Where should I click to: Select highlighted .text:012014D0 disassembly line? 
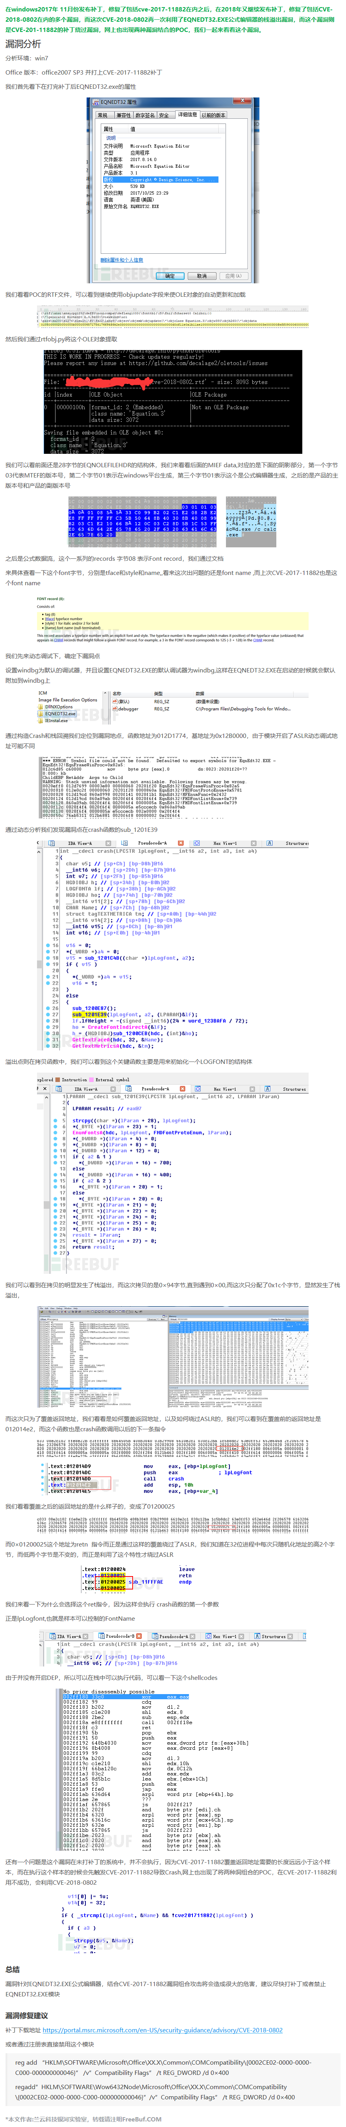click(x=69, y=1484)
